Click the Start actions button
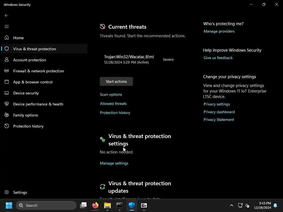This screenshot has height=212, width=283. pos(116,81)
